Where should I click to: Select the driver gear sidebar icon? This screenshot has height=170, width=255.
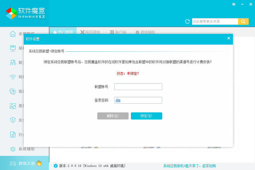tap(13, 91)
